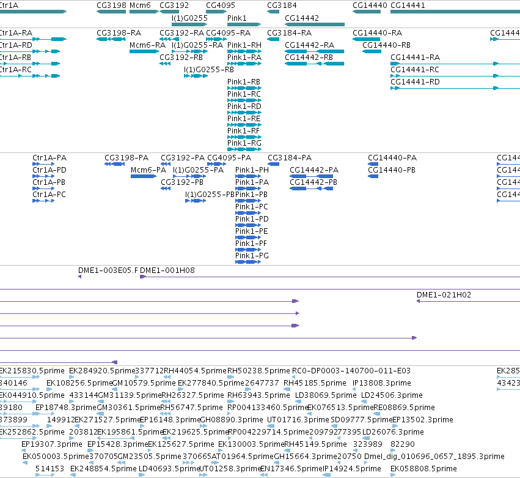Click the Ctr1A gene label

[x=9, y=6]
